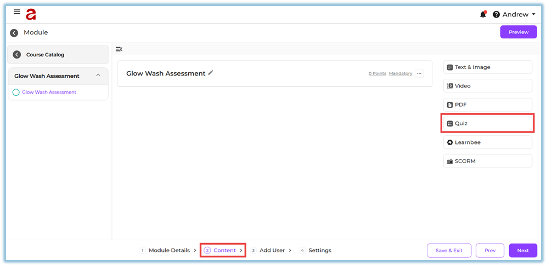Select the Glow Wash Assessment circle indicator
The height and width of the screenshot is (266, 547).
(16, 92)
